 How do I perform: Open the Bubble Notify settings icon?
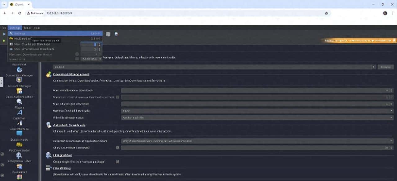coord(19,134)
